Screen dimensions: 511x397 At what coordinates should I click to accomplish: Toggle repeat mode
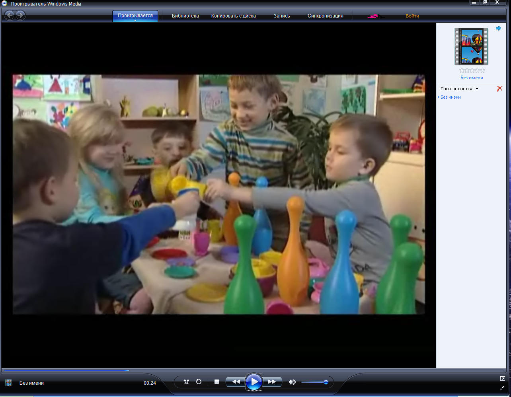tap(199, 382)
